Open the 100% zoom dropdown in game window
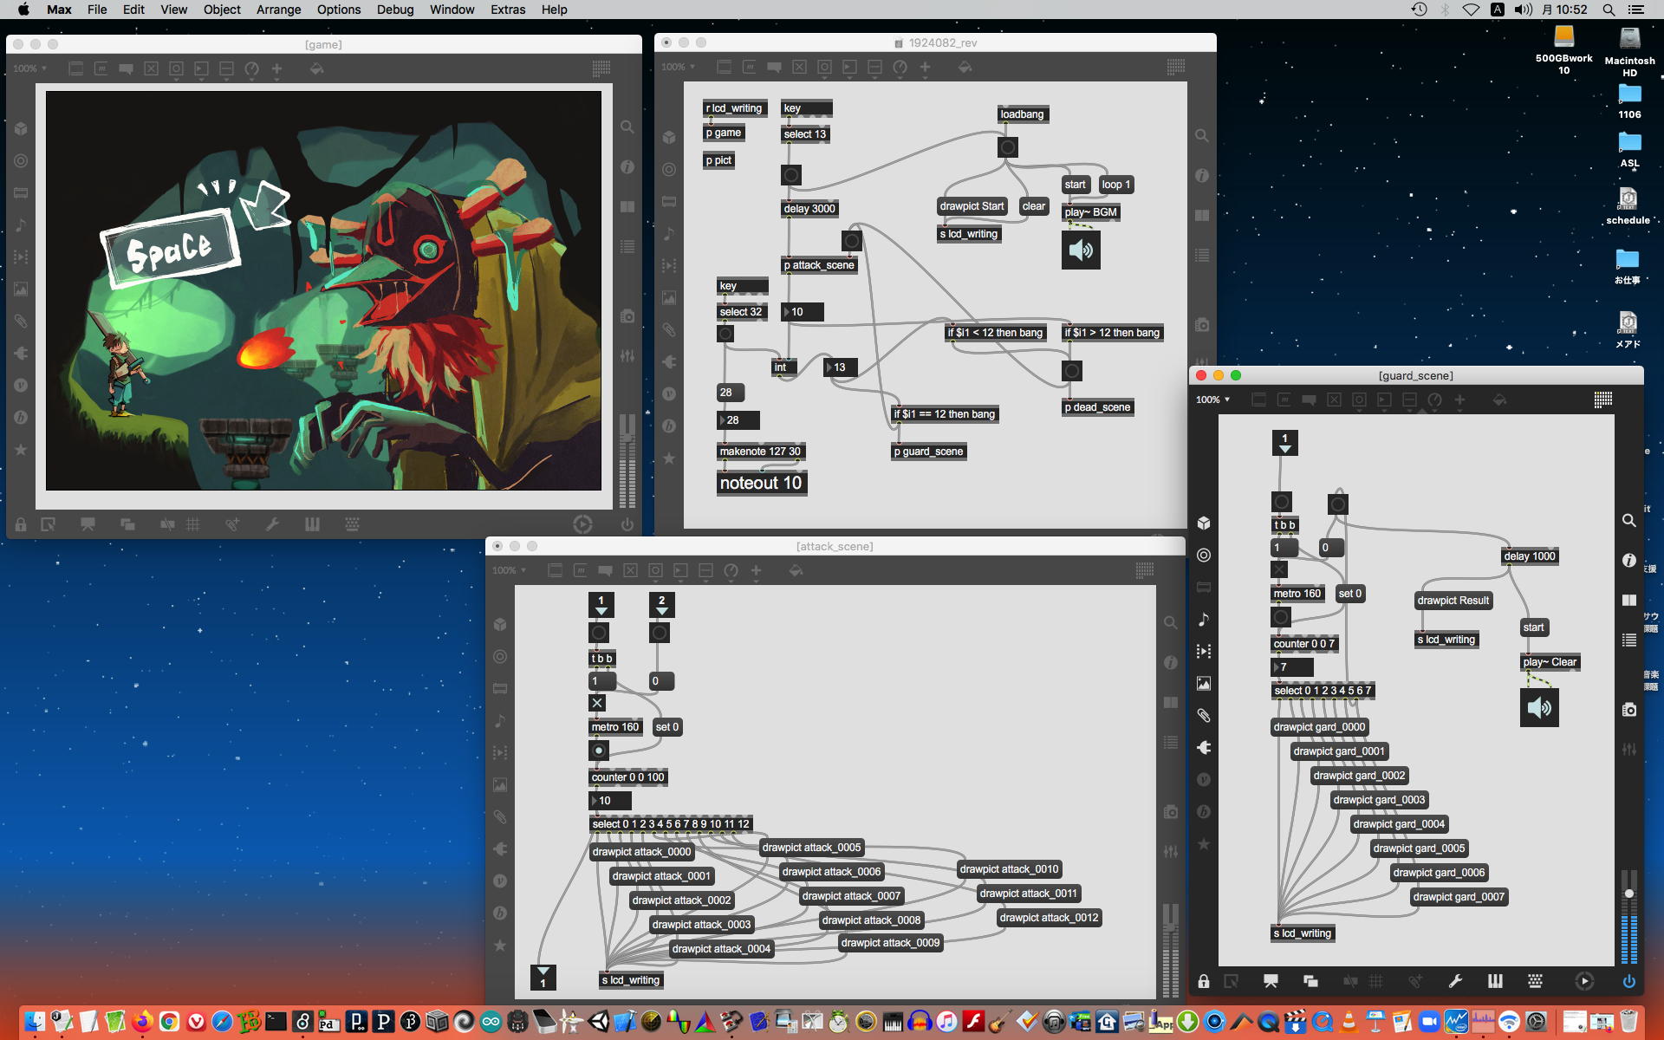The image size is (1664, 1040). pos(30,68)
